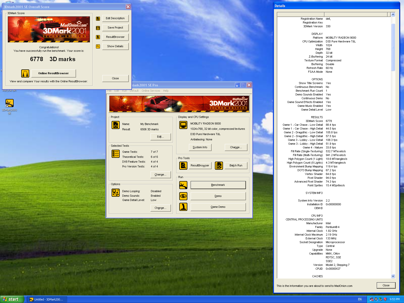Image resolution: width=404 pixels, height=303 pixels.
Task: Open System Info
Action: pyautogui.click(x=200, y=147)
